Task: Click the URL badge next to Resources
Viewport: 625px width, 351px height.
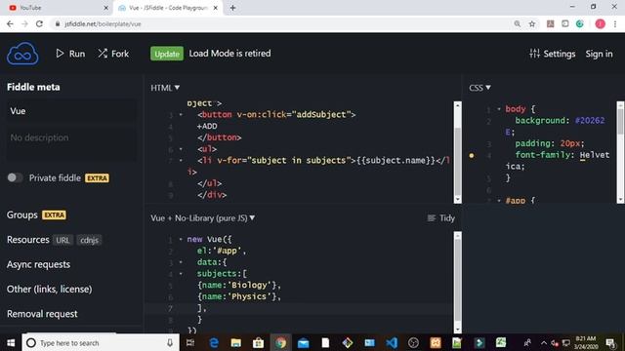Action: coord(62,240)
